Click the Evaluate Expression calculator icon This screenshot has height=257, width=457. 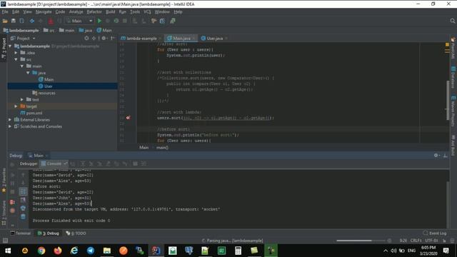tap(135, 163)
